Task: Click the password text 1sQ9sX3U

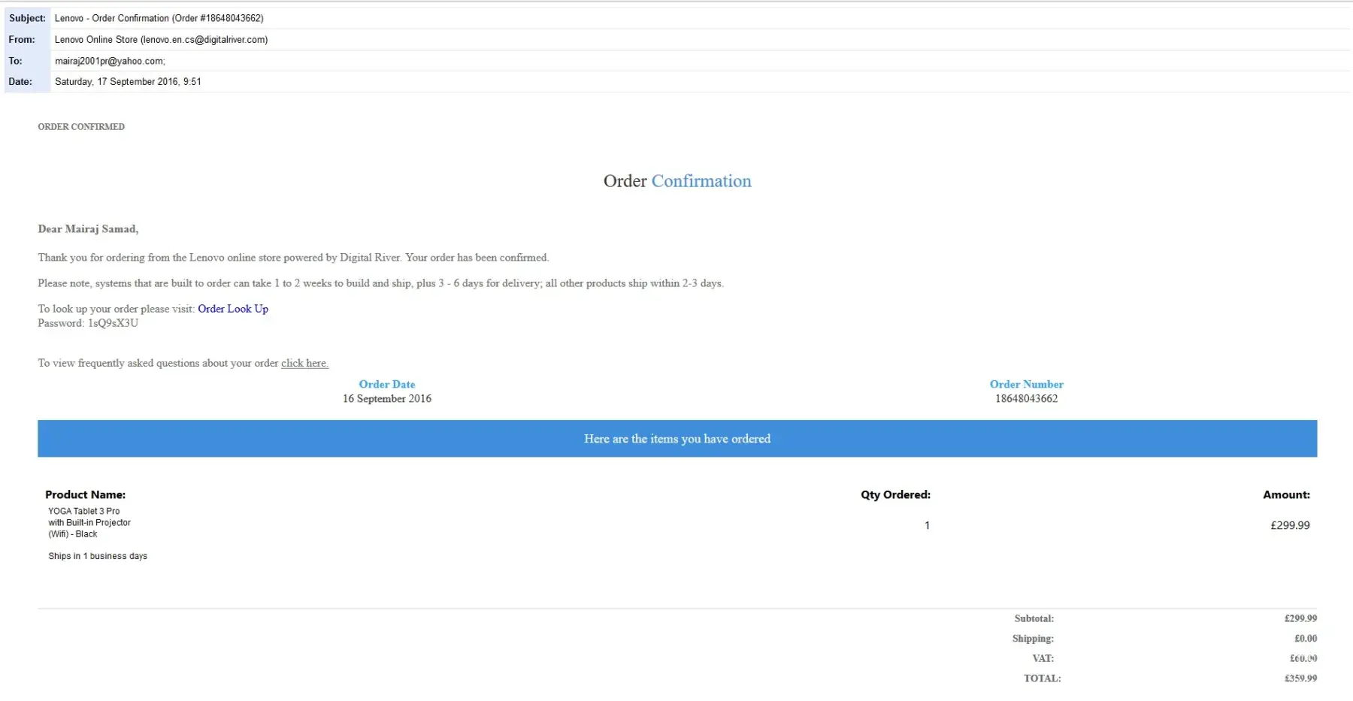Action: pyautogui.click(x=113, y=323)
